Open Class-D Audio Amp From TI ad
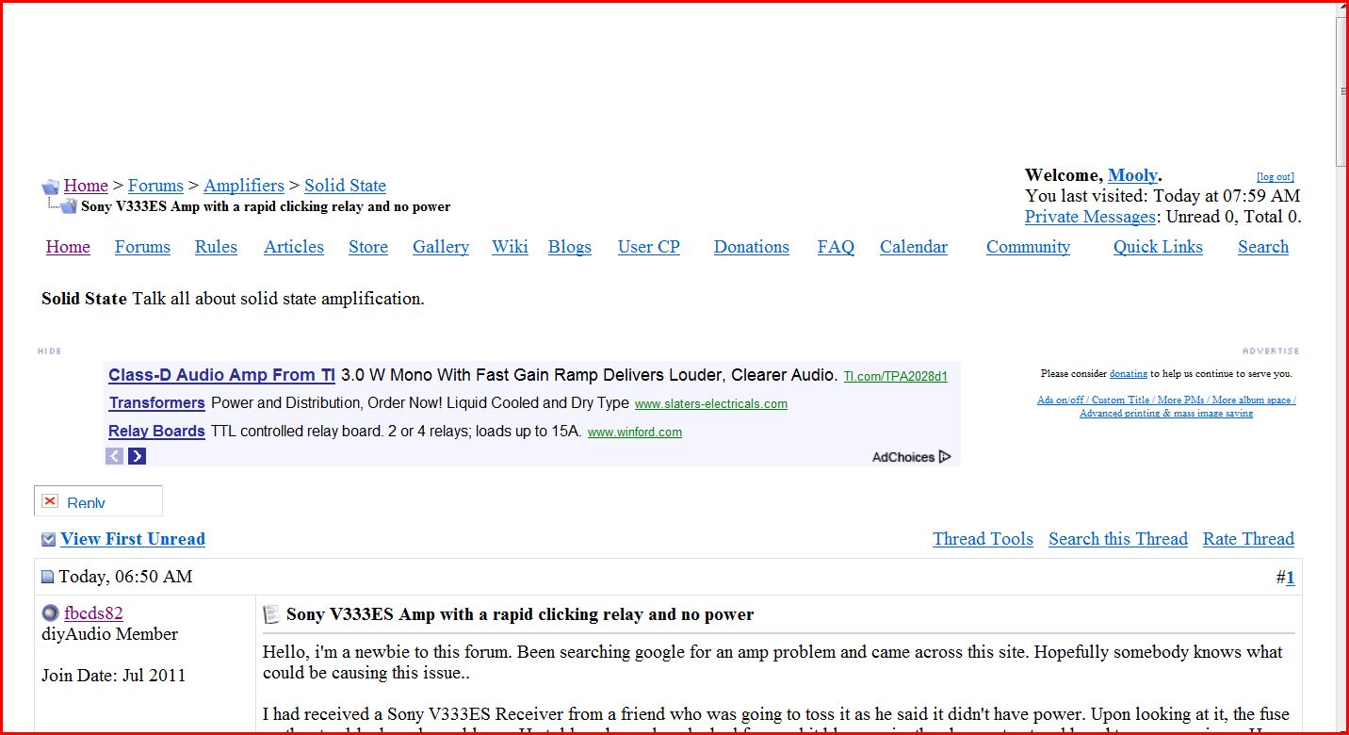The image size is (1349, 735). pyautogui.click(x=221, y=375)
